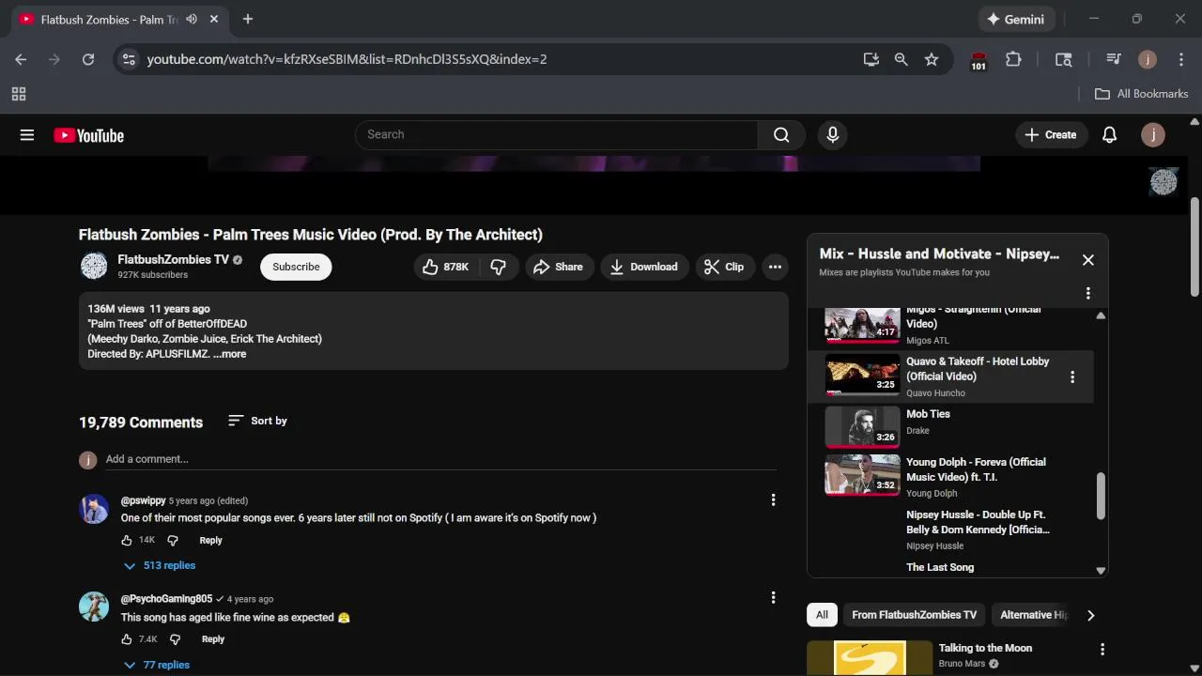This screenshot has width=1202, height=676.
Task: Click the Create button
Action: click(x=1051, y=135)
